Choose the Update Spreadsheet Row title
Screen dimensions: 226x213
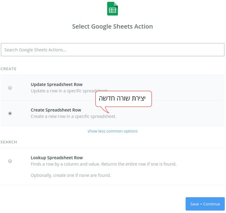(x=56, y=84)
